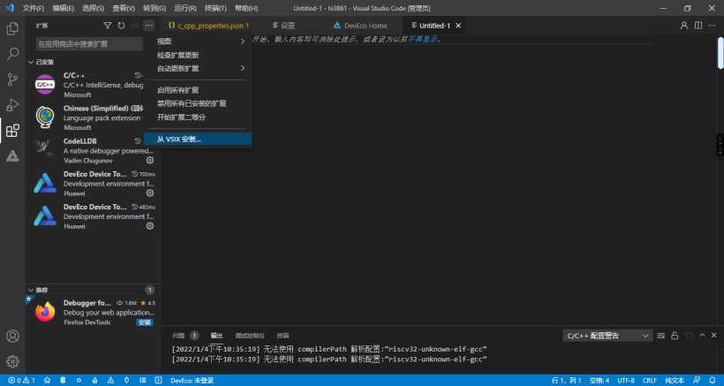Screen dimensions: 724x386
Task: Open the Run and Debug view
Action: 12,105
